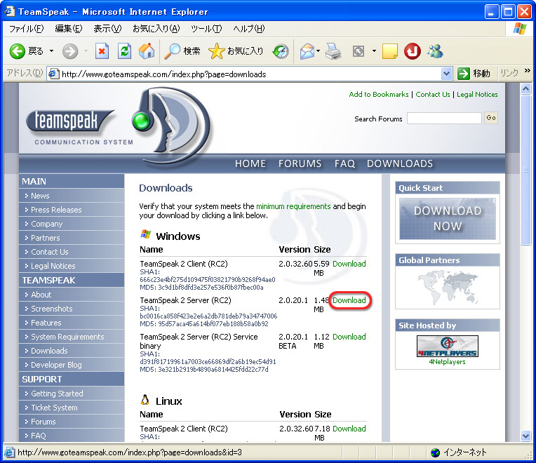Click the yellow note toolbar icon
536x463 pixels.
[389, 52]
